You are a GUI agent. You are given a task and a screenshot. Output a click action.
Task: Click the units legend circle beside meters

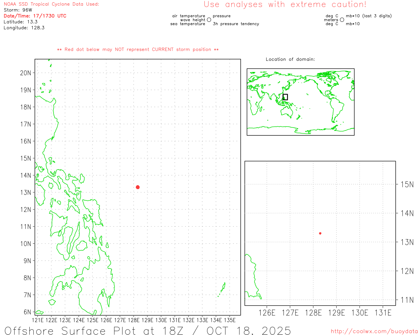click(342, 20)
